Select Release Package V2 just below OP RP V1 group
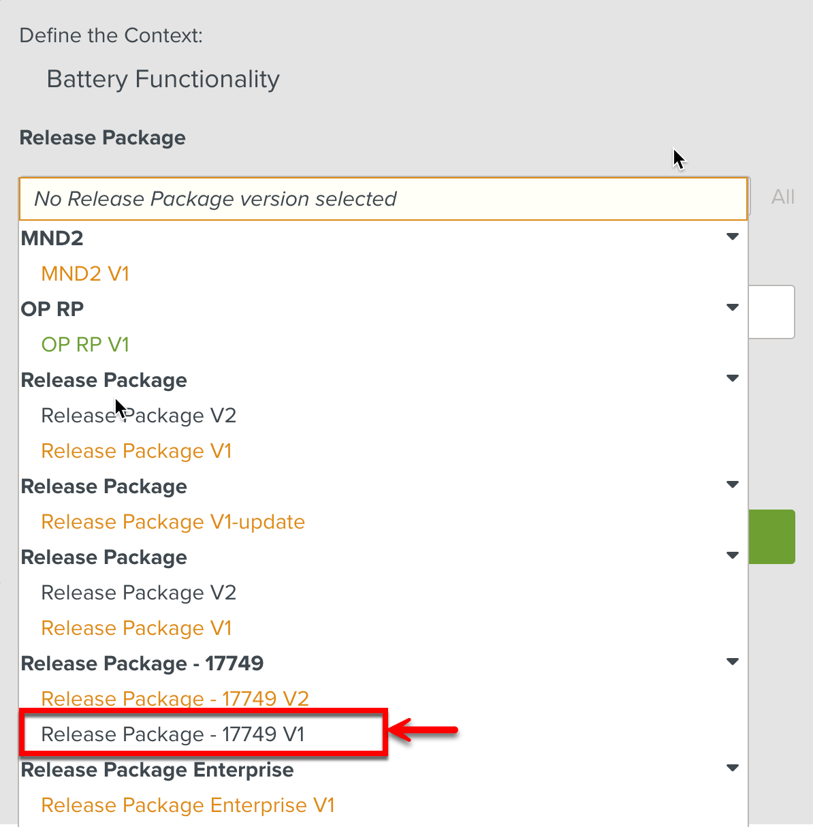This screenshot has width=813, height=827. click(x=138, y=416)
